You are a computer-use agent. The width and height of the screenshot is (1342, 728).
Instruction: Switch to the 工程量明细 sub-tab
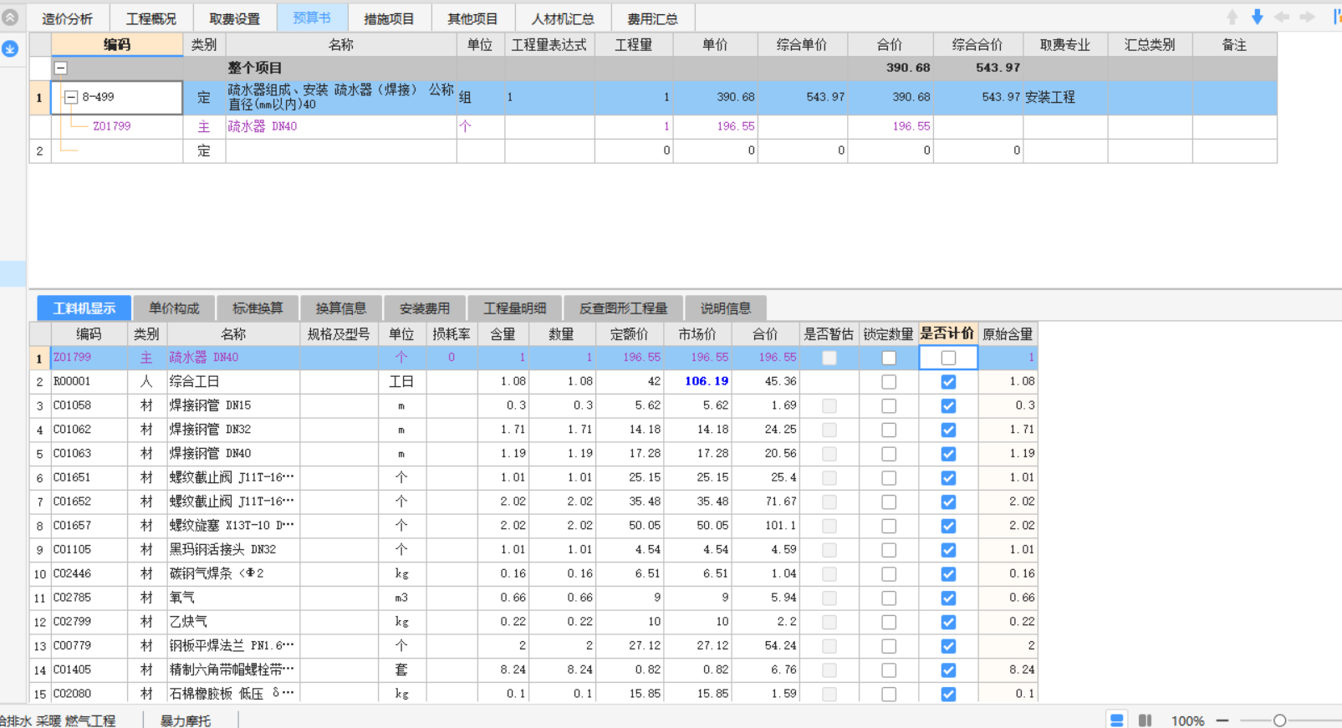[x=515, y=308]
